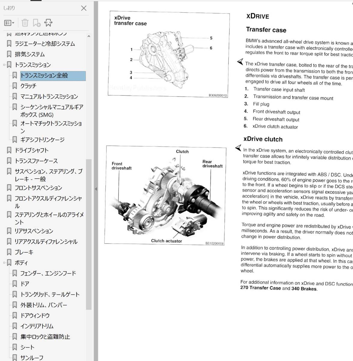The image size is (353, 361).
Task: Open the フェンダー、エンジンフード bookmark
Action: point(48,273)
